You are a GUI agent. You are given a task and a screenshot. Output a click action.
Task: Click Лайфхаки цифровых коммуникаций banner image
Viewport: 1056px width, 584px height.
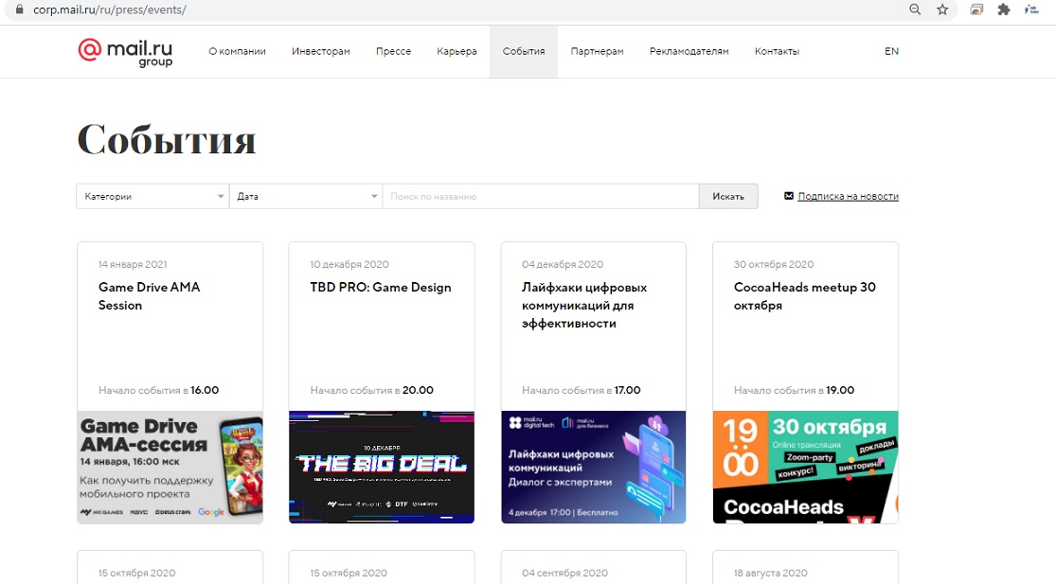click(x=593, y=467)
